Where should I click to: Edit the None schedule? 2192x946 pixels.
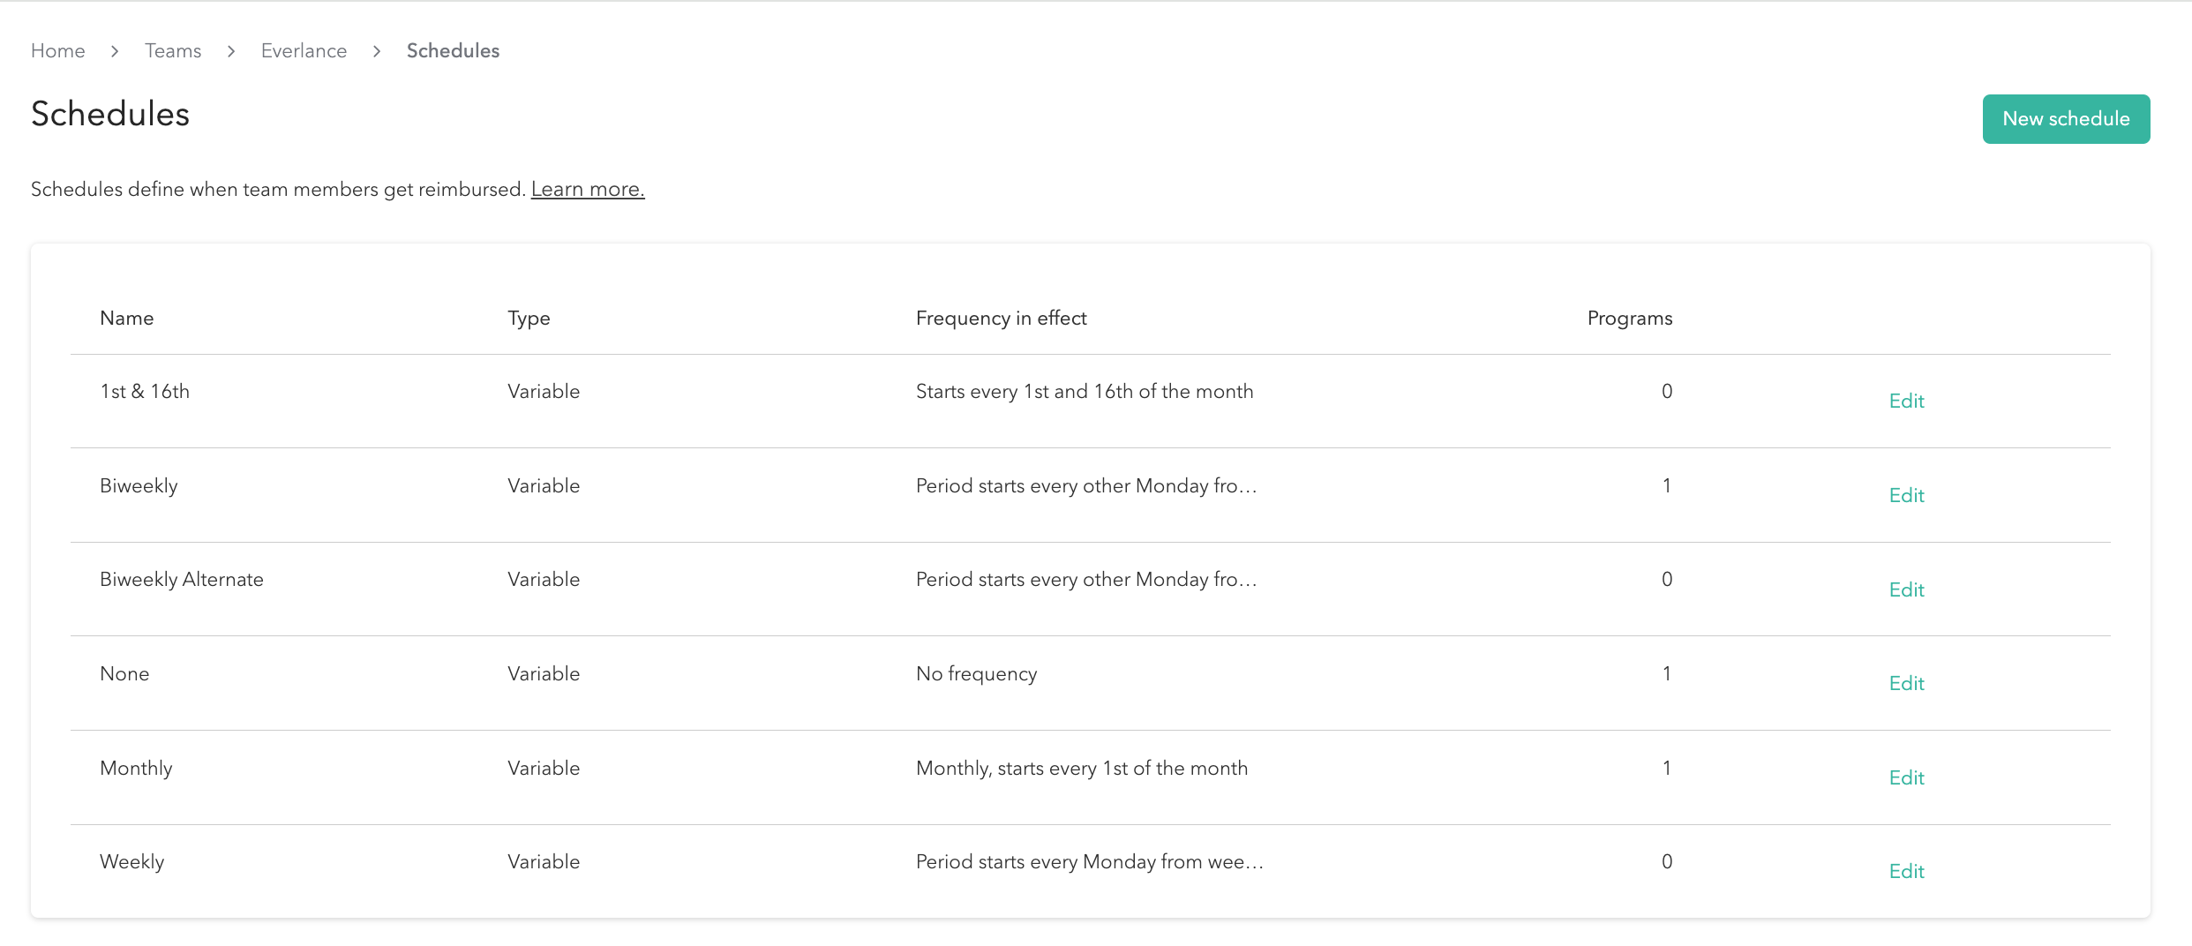pos(1906,684)
